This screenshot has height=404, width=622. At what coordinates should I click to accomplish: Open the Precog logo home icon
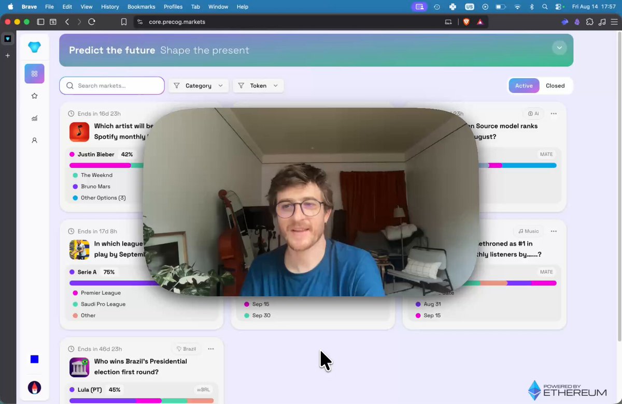pyautogui.click(x=34, y=47)
